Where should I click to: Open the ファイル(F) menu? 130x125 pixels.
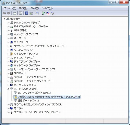tap(10, 8)
